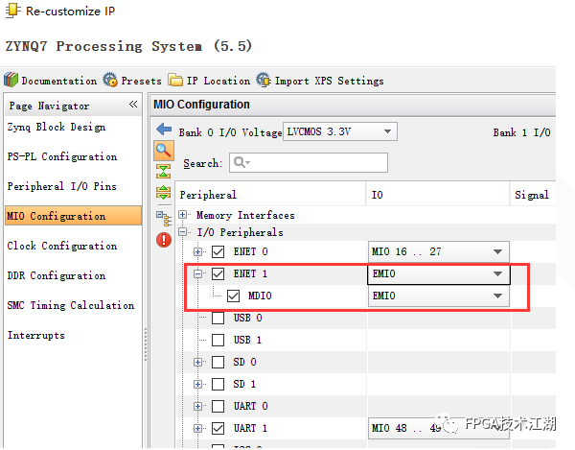Screen dimensions: 575x450
Task: Click the red error warning icon
Action: coord(164,240)
